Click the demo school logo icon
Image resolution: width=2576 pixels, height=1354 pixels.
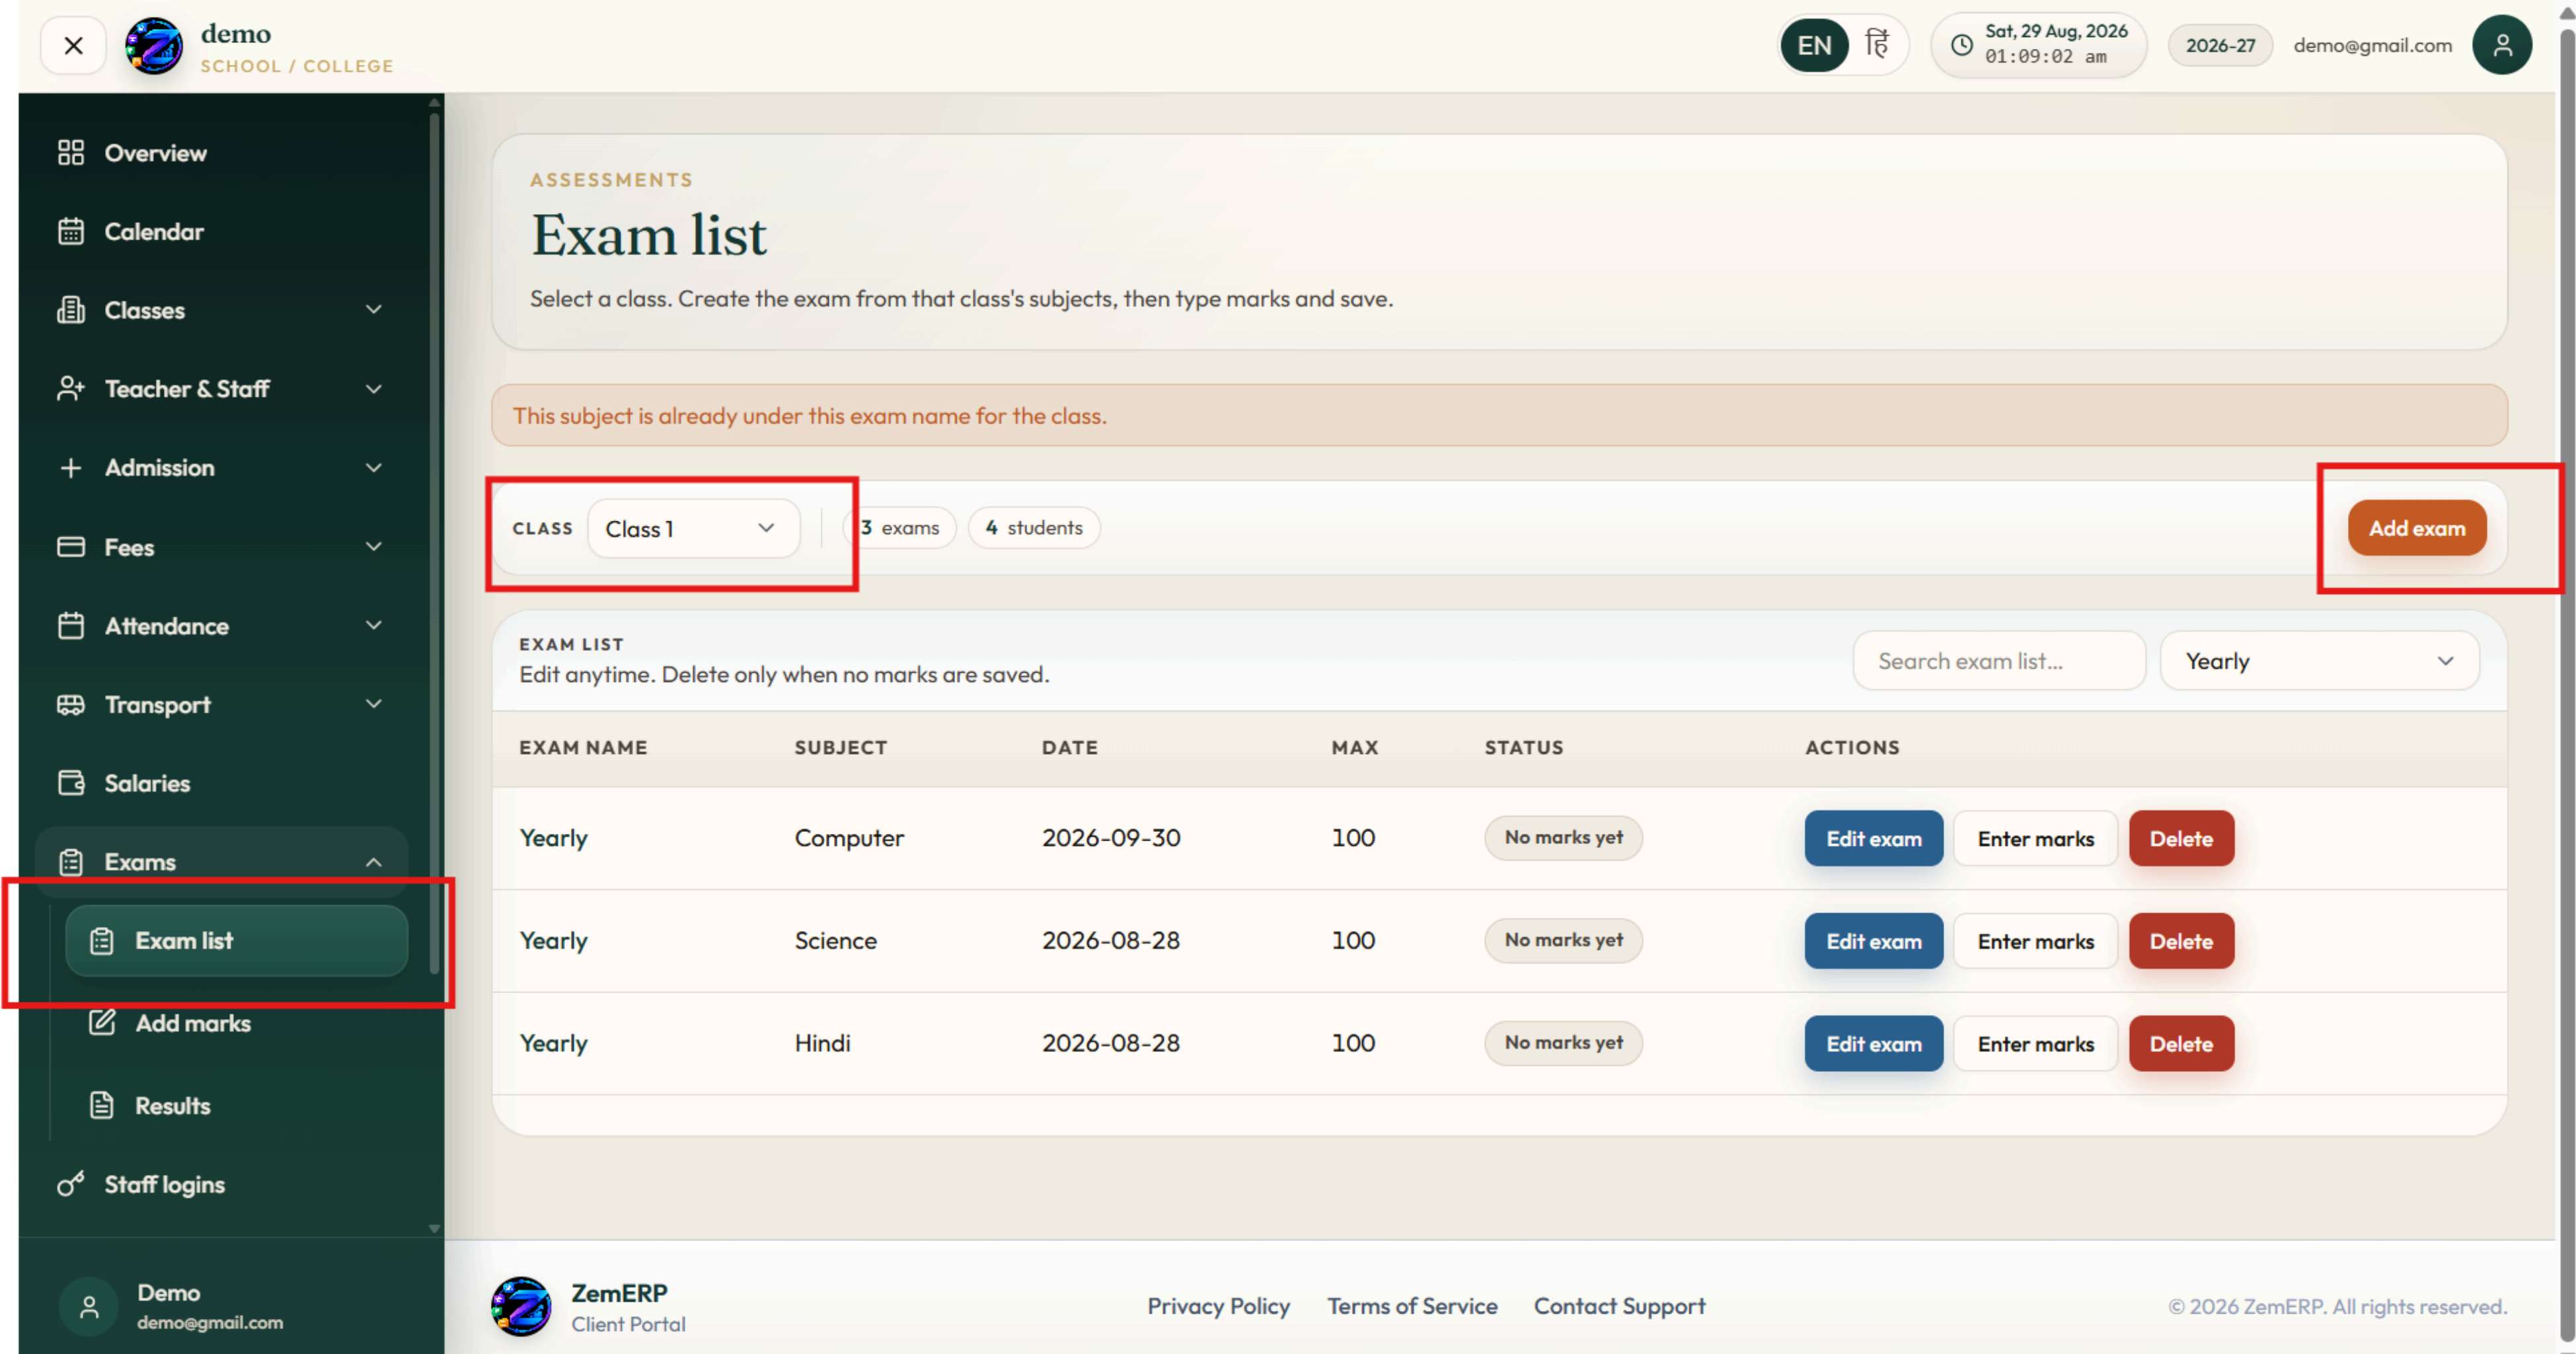tap(153, 46)
